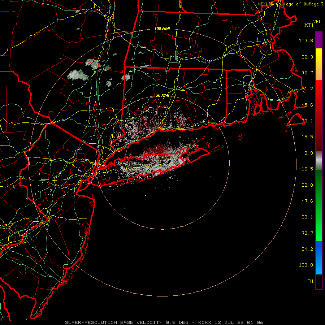Click the -47.6 legend value
325x325 pixels.
click(x=306, y=201)
